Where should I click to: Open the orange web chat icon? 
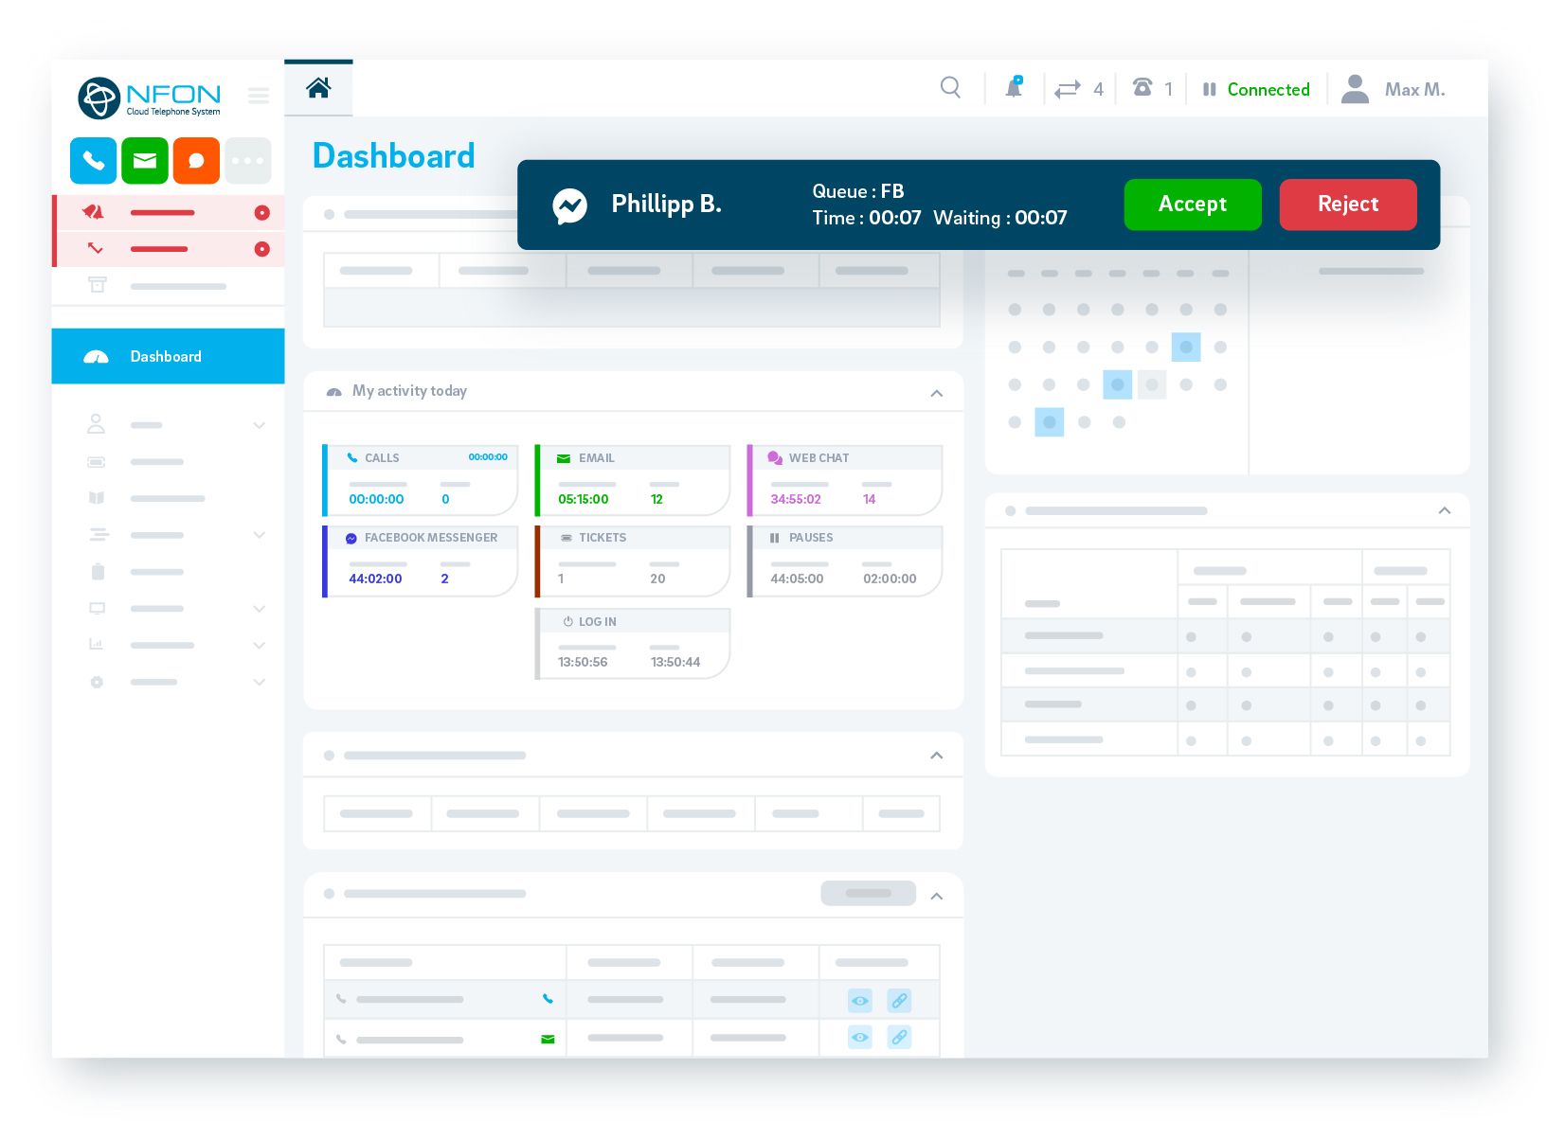[195, 160]
